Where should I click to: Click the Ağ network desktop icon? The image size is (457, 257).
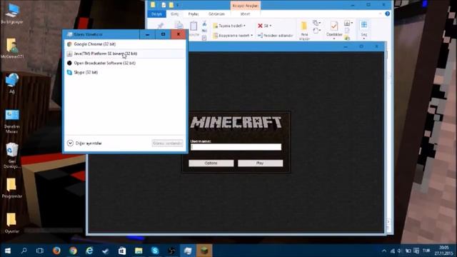pos(12,83)
